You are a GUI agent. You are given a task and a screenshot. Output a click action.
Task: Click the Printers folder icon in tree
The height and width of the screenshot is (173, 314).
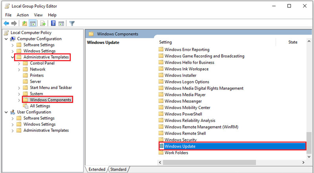pyautogui.click(x=25, y=75)
